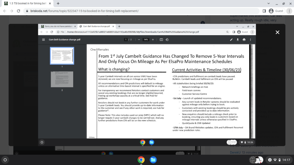
Task: Open the side panel icon next to Guest
Action: (264, 11)
